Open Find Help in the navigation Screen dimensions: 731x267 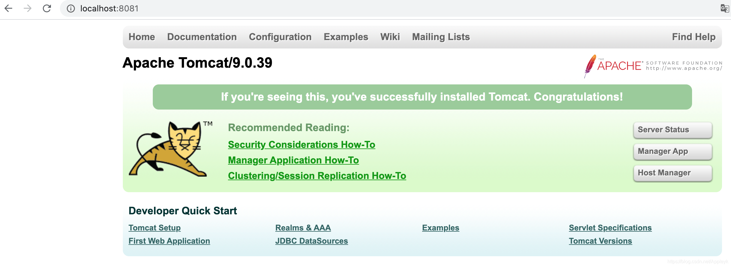(694, 37)
